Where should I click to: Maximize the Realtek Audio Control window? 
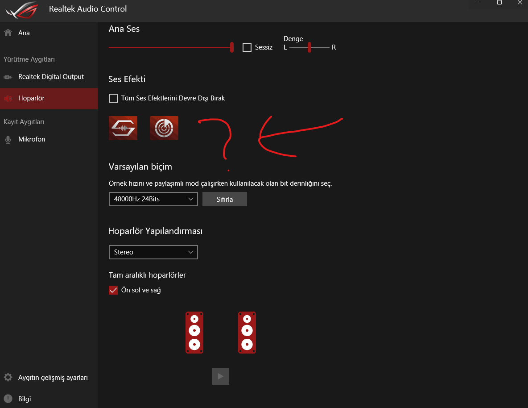click(499, 2)
